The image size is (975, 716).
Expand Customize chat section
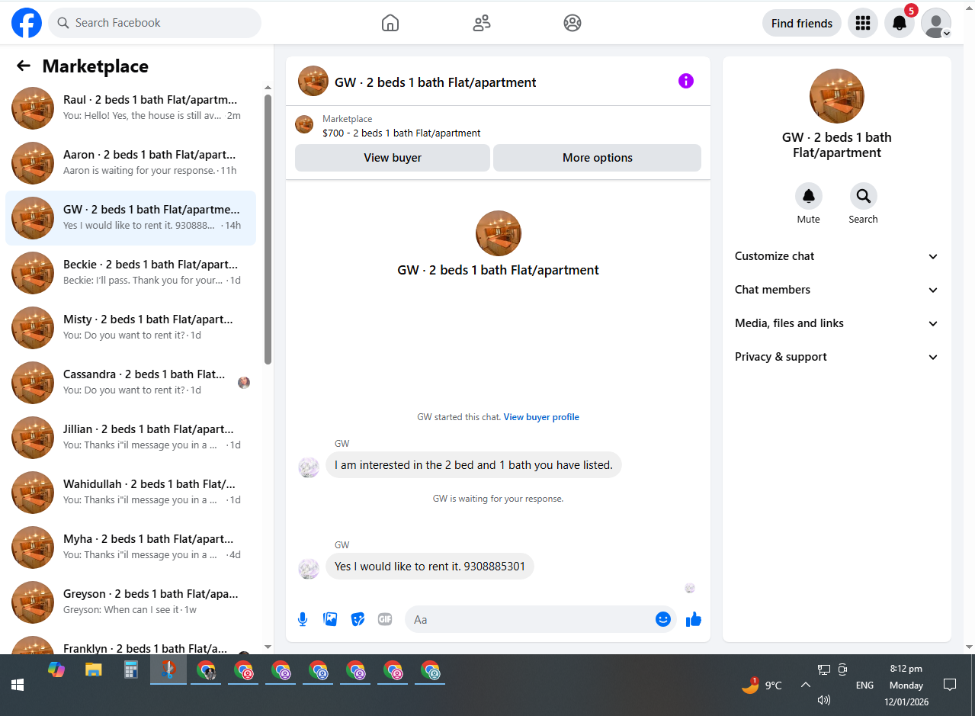837,256
